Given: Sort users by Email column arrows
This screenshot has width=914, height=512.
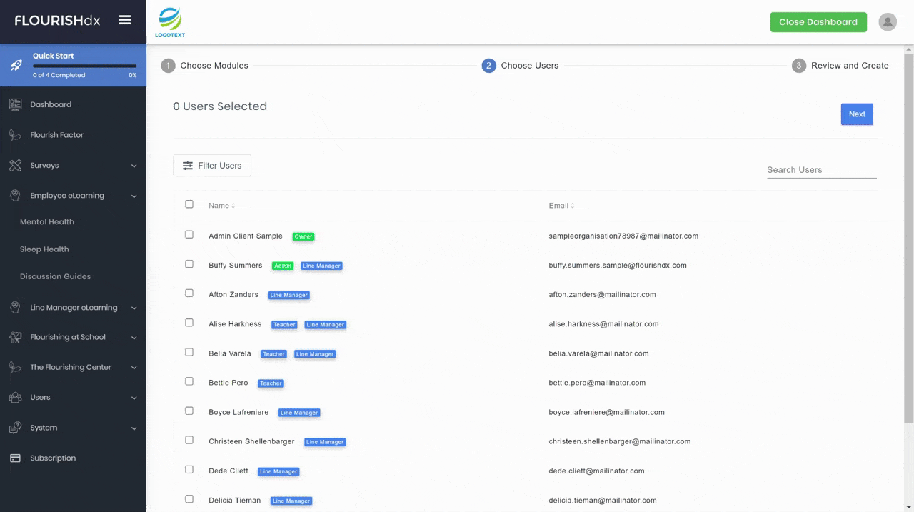Looking at the screenshot, I should 572,206.
